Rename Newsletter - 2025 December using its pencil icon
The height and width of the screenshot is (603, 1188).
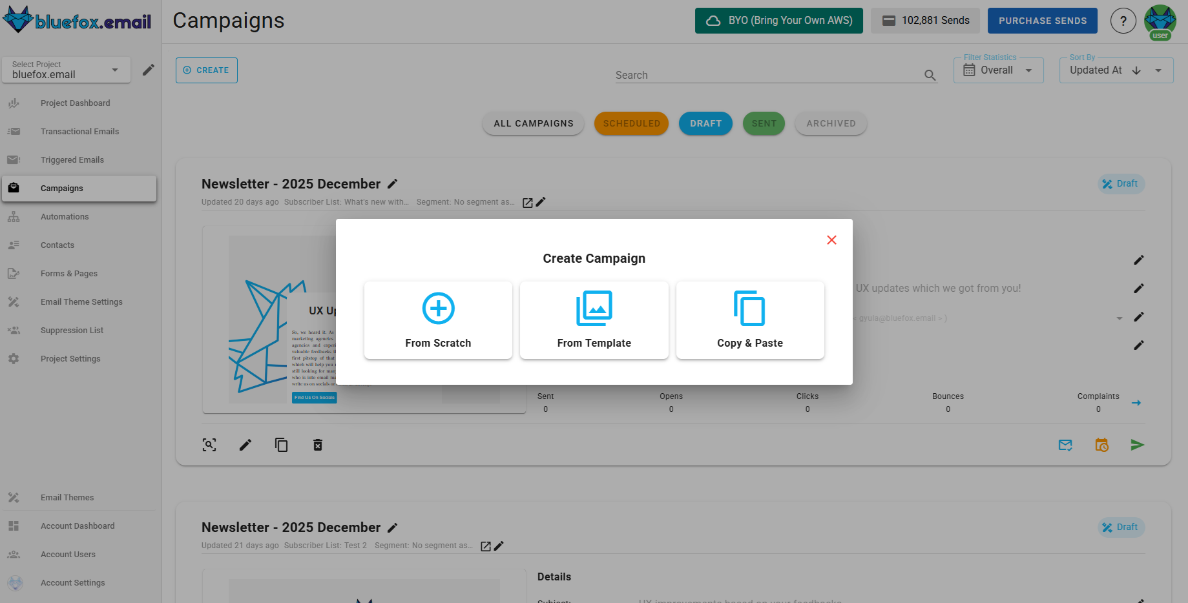393,183
